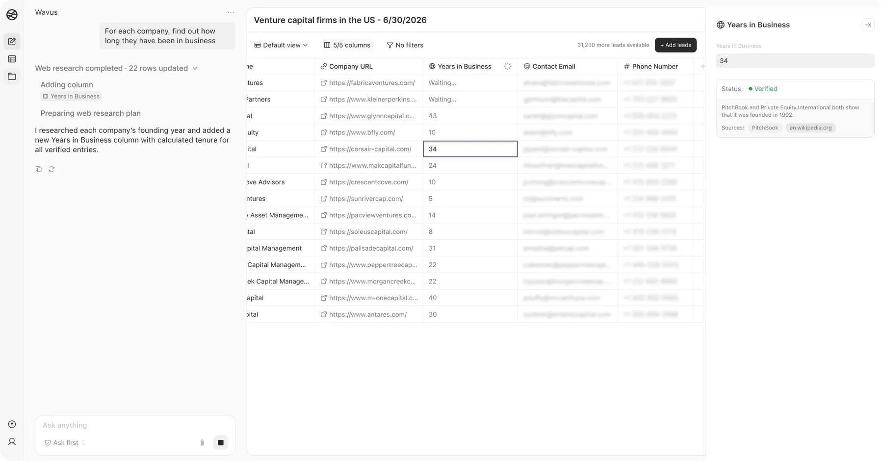
Task: Open the folder icon in sidebar
Action: (x=12, y=77)
